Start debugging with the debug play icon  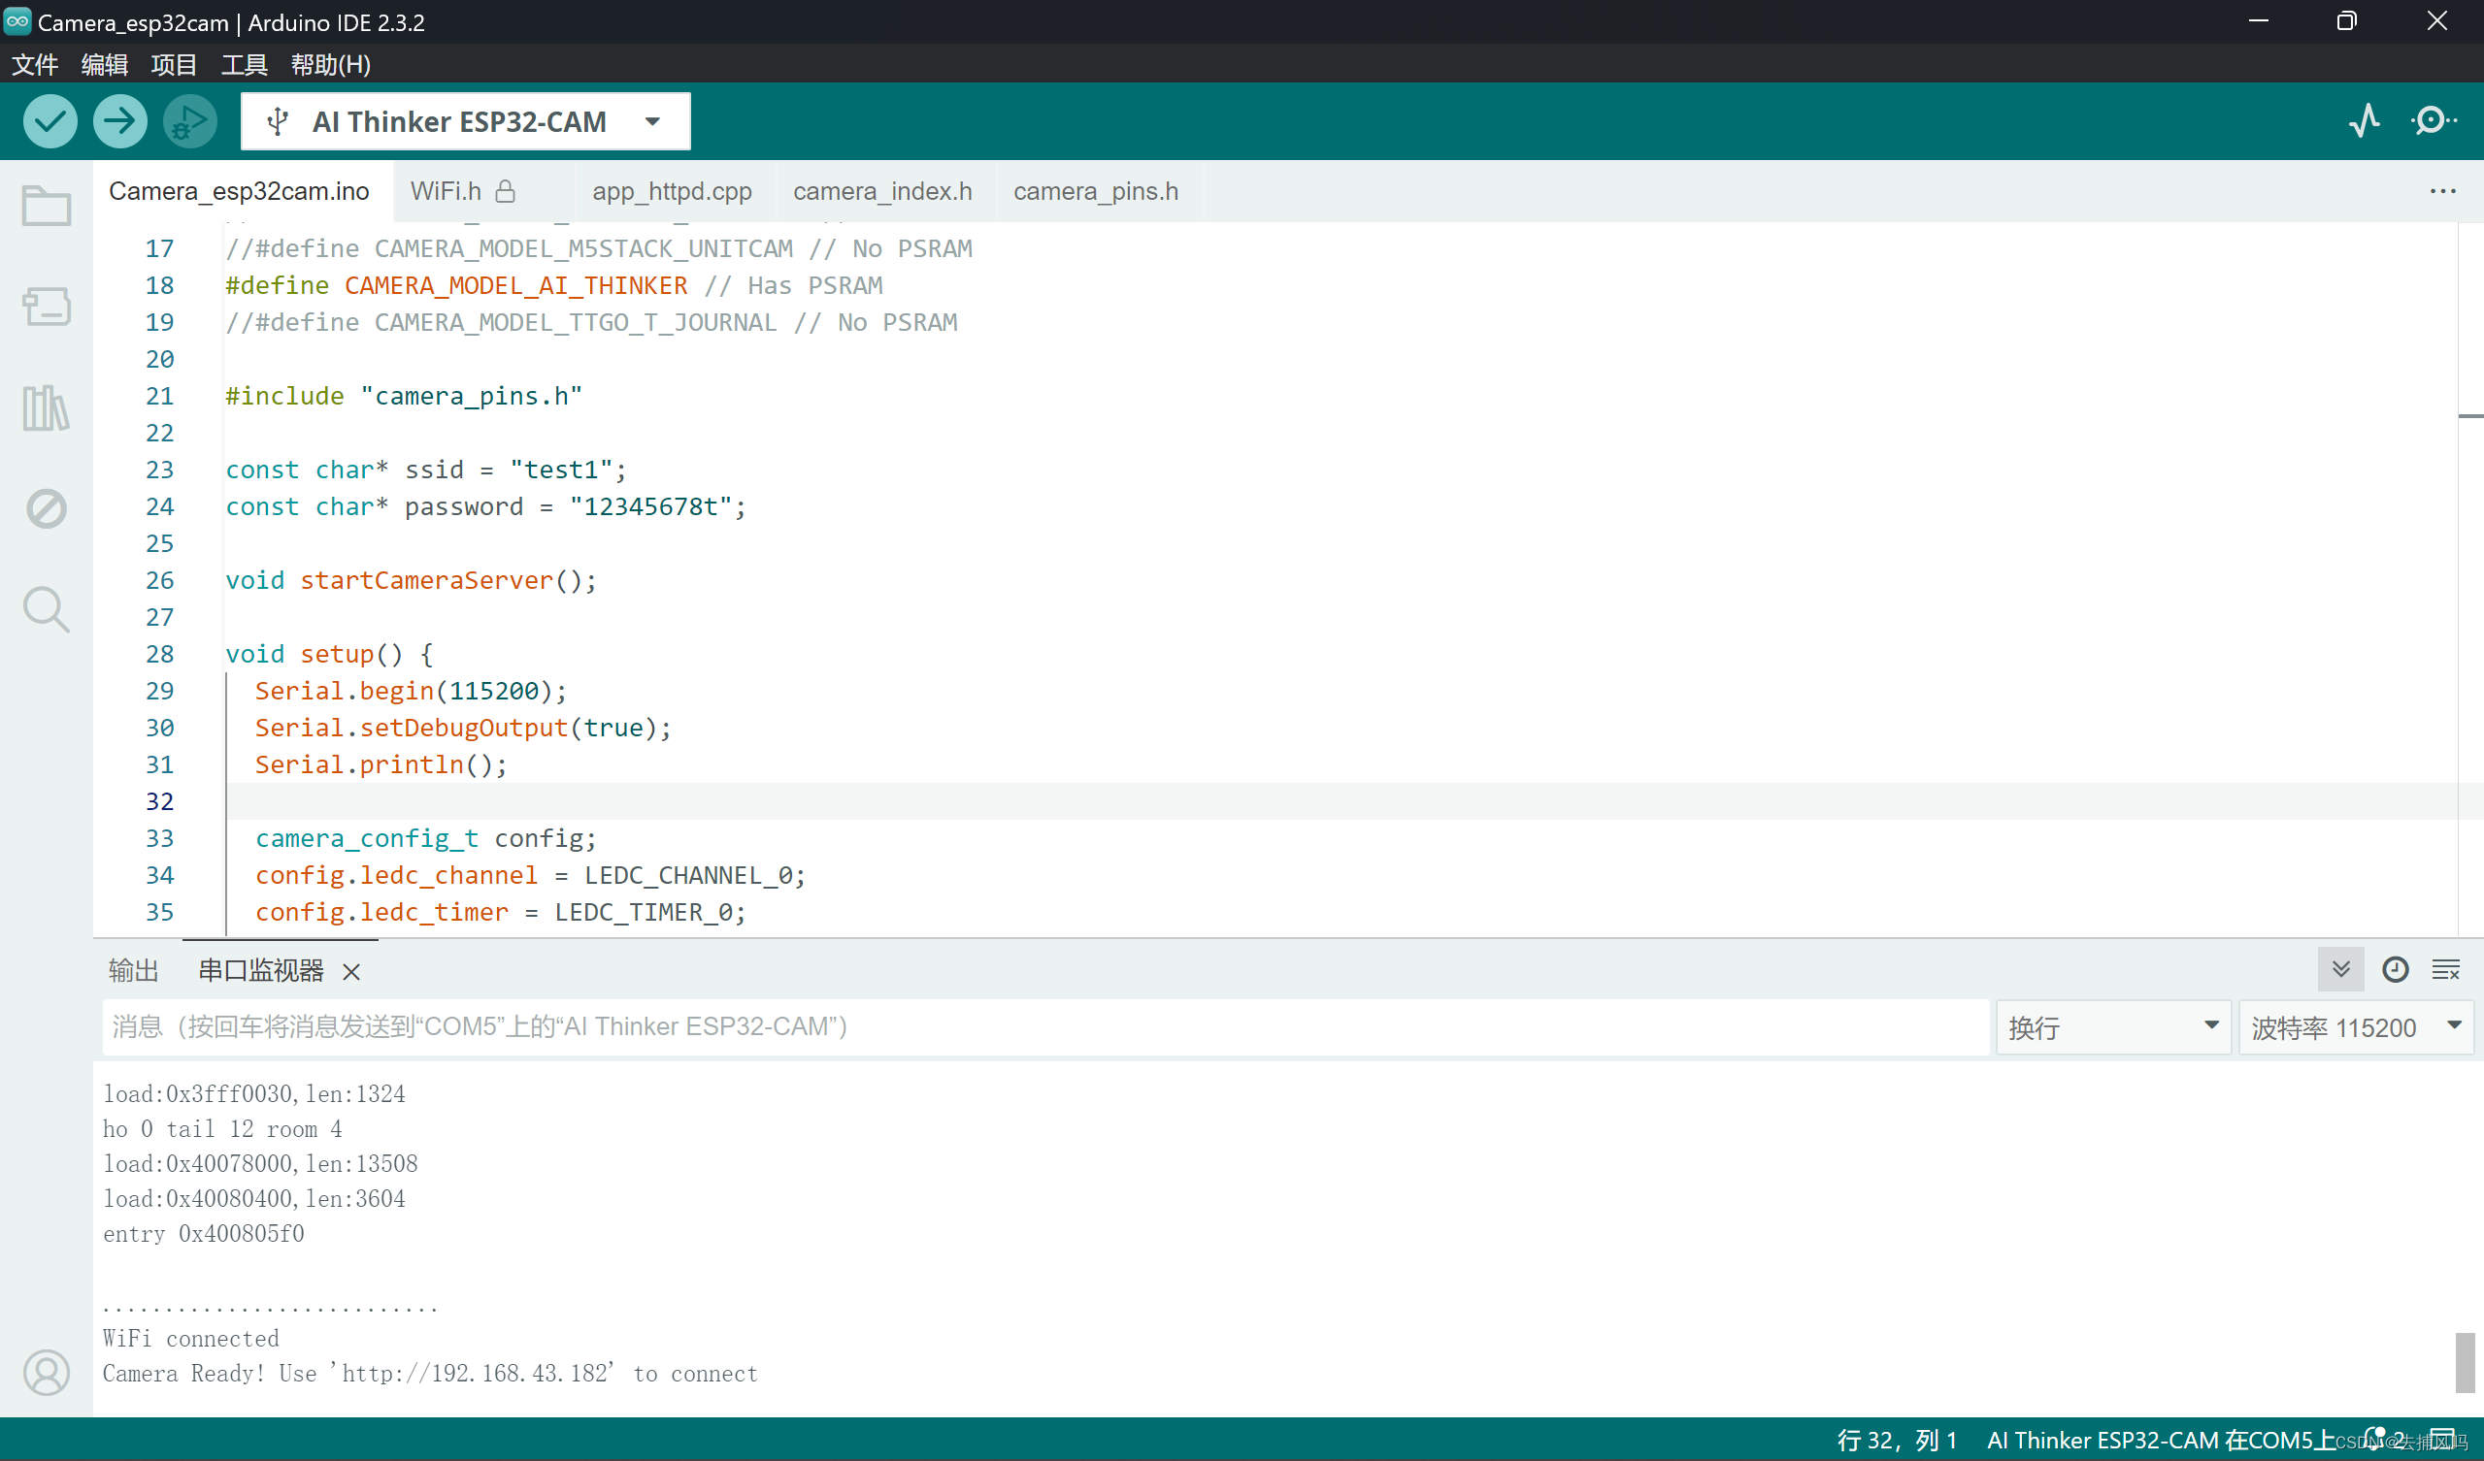[189, 121]
